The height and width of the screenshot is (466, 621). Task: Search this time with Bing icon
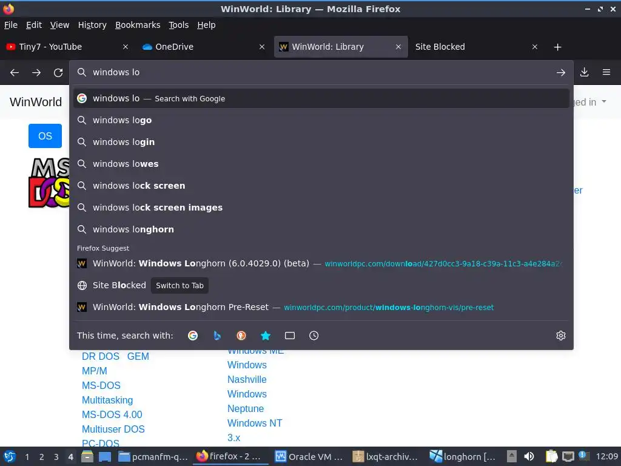click(217, 336)
